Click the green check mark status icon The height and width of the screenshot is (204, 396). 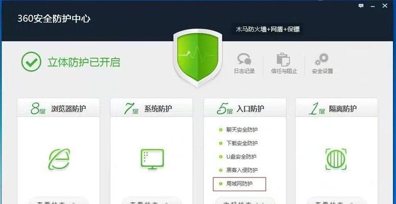click(x=31, y=62)
